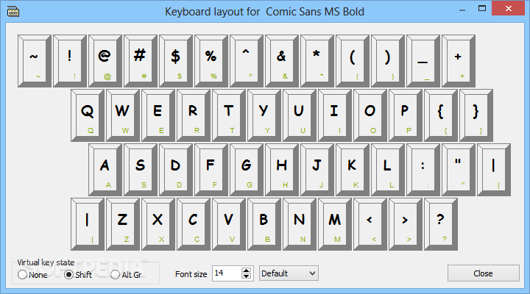Image resolution: width=530 pixels, height=294 pixels.
Task: Select the Shift virtual key state
Action: (x=78, y=275)
